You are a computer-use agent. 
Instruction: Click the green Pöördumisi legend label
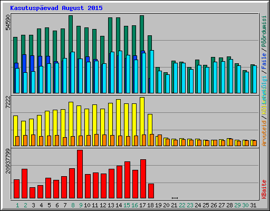click(264, 31)
